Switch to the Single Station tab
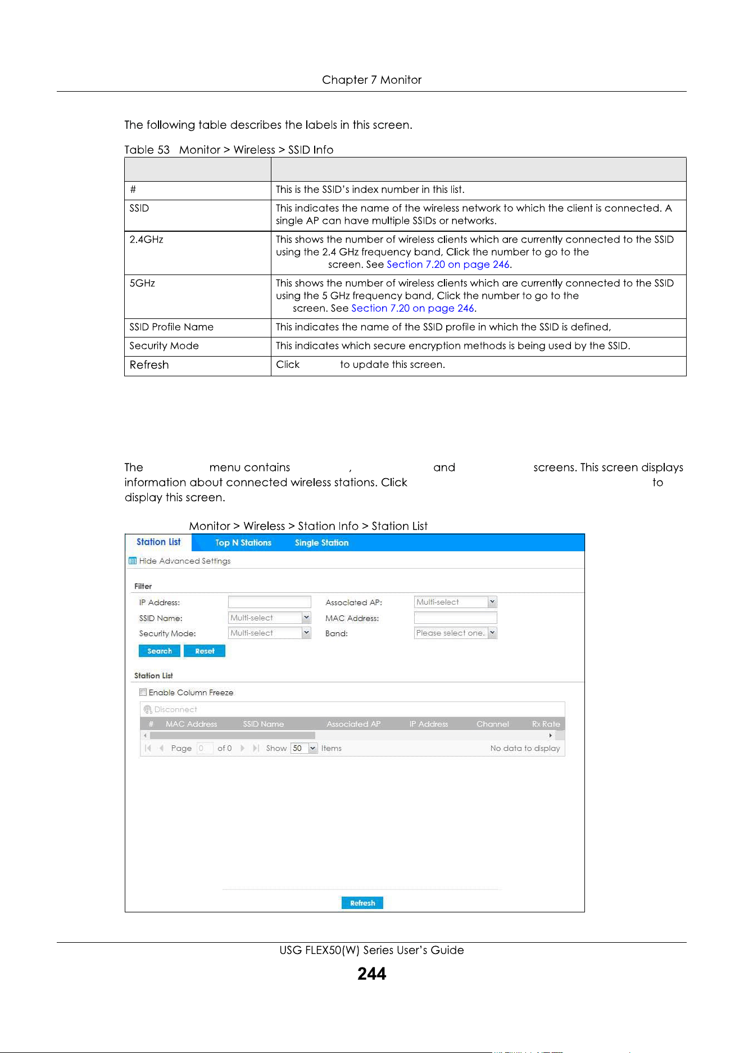This screenshot has width=744, height=1053. [321, 543]
